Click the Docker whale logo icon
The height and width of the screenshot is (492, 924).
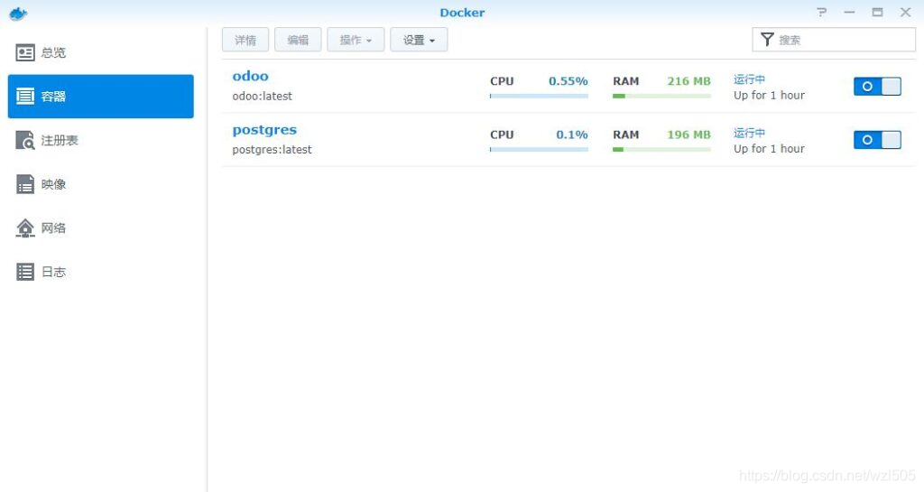(18, 13)
